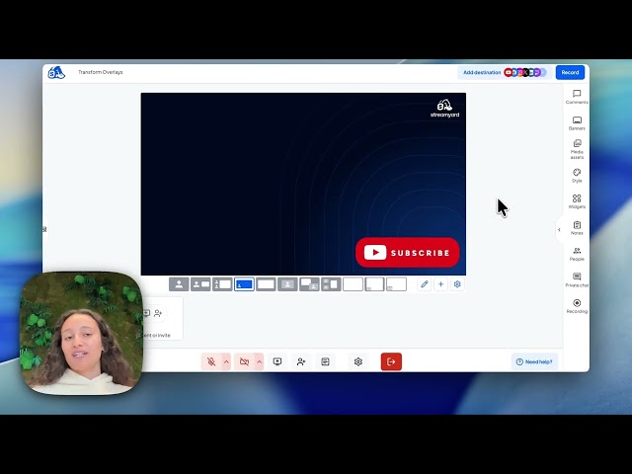Open the Banners panel

(x=577, y=123)
